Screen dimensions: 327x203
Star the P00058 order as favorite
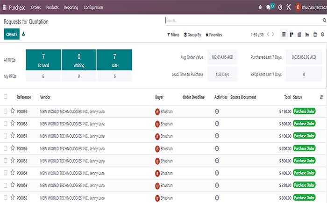pyautogui.click(x=13, y=123)
